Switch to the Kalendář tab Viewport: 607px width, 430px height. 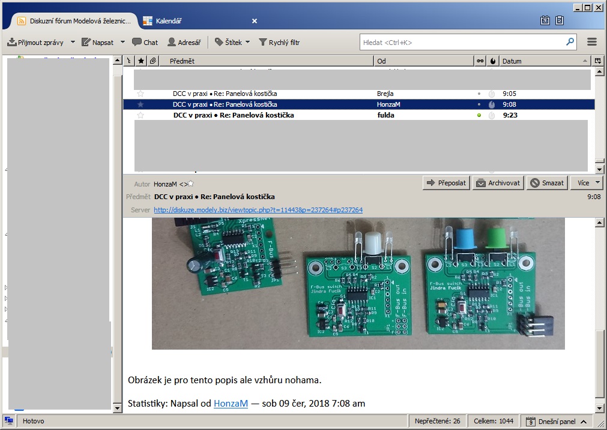[x=168, y=21]
